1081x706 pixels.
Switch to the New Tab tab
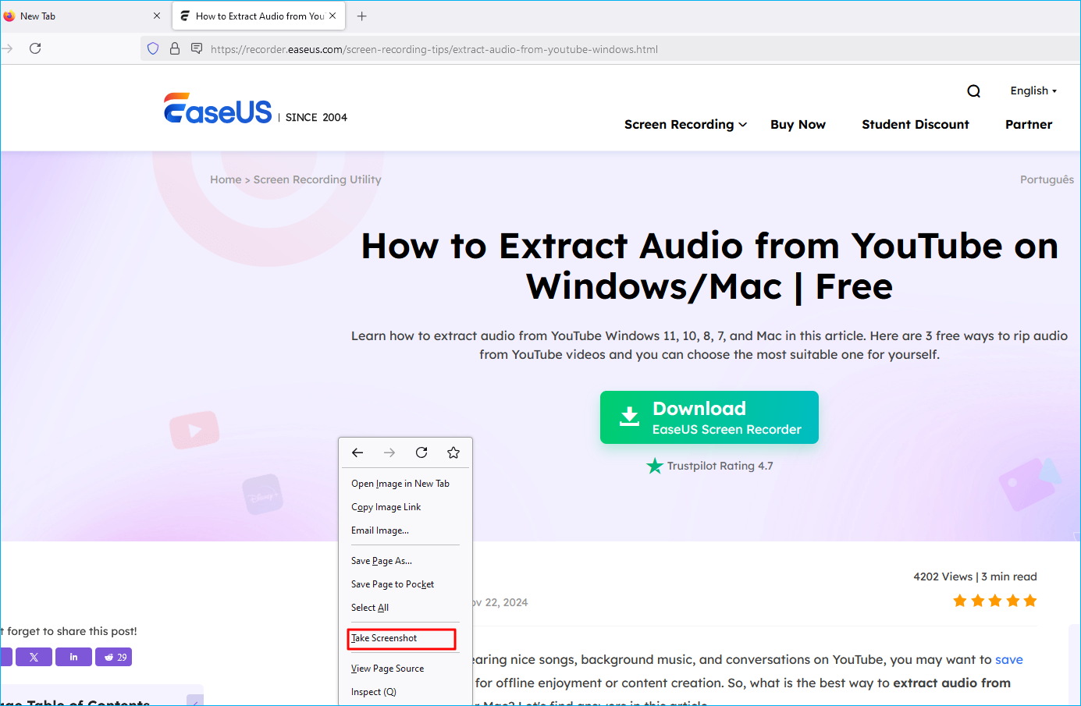click(x=85, y=16)
